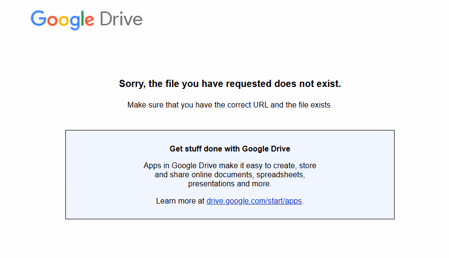Click the word 'spreadsheets,' in the info box
Viewport: 449px width, 258px height.
(x=281, y=175)
